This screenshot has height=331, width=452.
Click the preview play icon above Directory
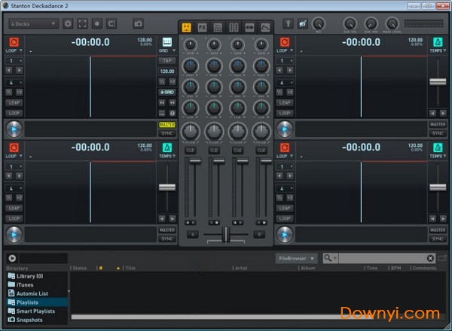pyautogui.click(x=13, y=258)
